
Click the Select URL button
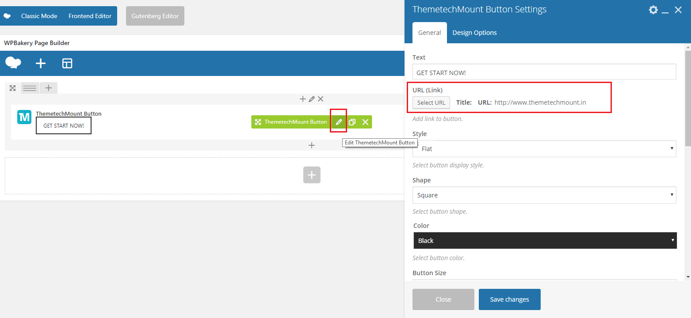click(431, 102)
